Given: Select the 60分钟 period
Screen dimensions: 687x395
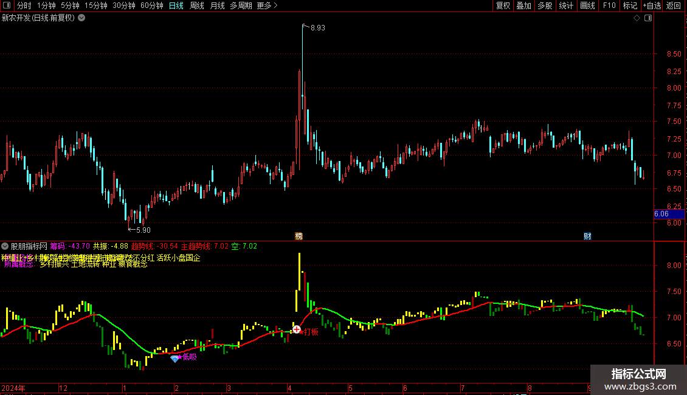Looking at the screenshot, I should click(151, 5).
